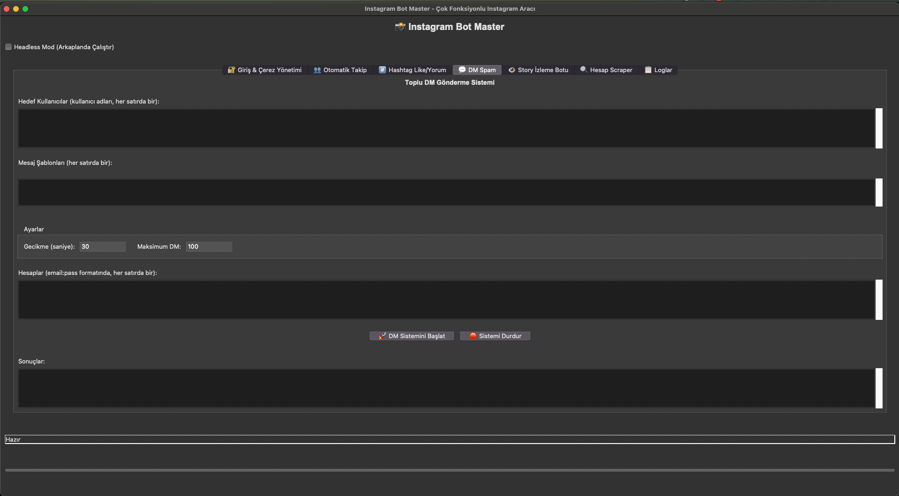This screenshot has width=899, height=496.
Task: Click the Maksimum DM label
Action: coord(159,247)
